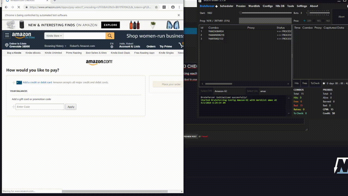The height and width of the screenshot is (196, 348).
Task: Show the Free results tab
Action: click(x=304, y=83)
